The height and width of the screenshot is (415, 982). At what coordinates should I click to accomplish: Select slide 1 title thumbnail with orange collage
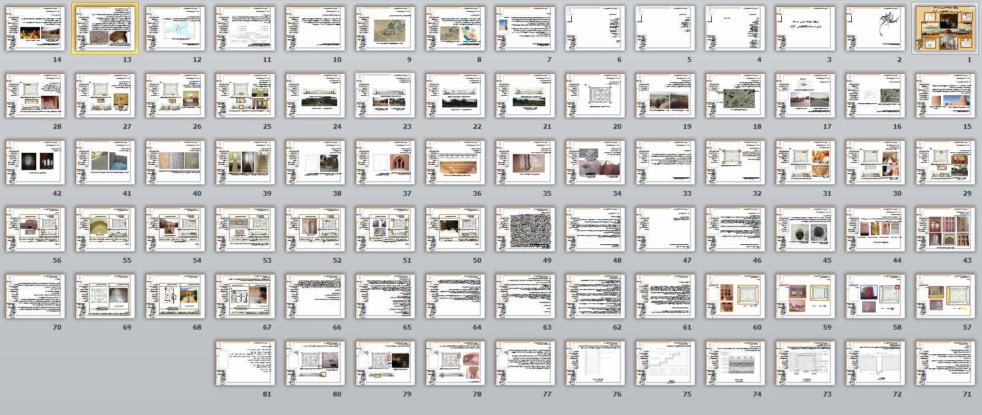(x=945, y=29)
